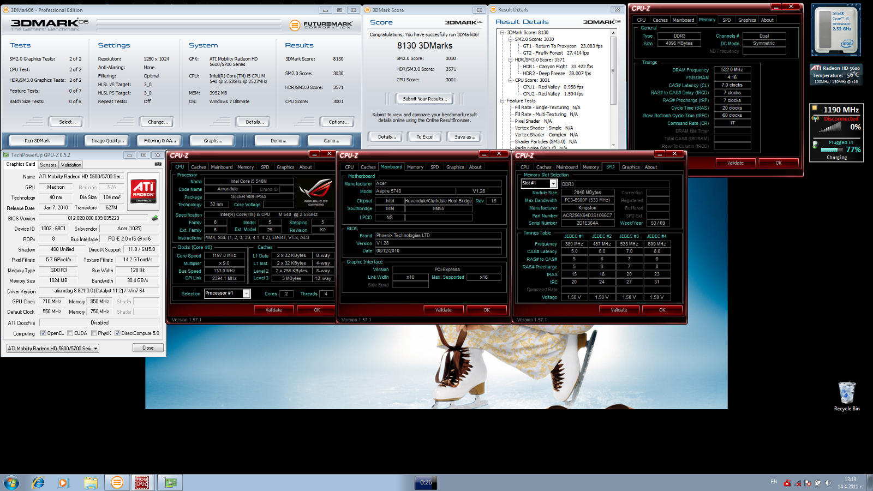Click the Image Quality button
This screenshot has width=873, height=491.
[x=106, y=141]
